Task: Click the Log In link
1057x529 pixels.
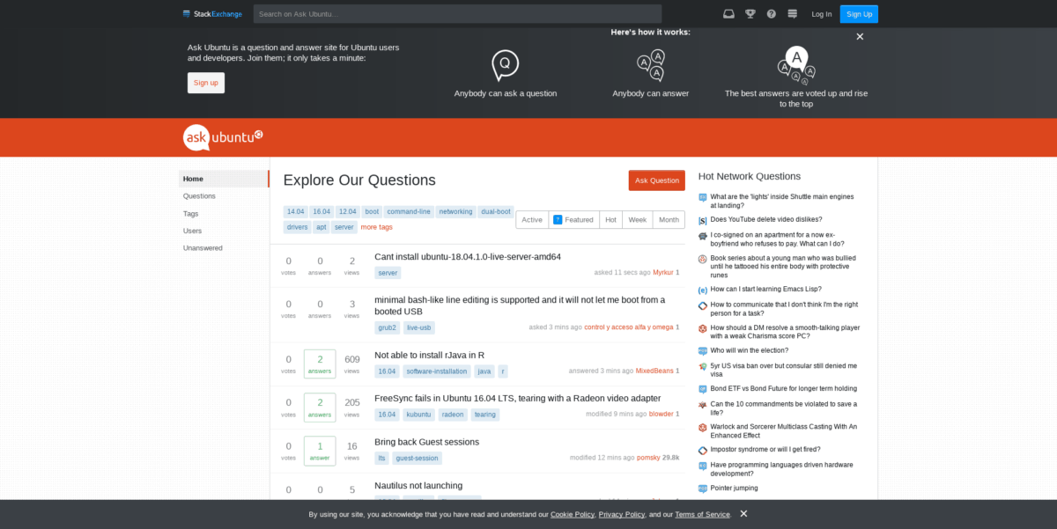Action: 821,14
